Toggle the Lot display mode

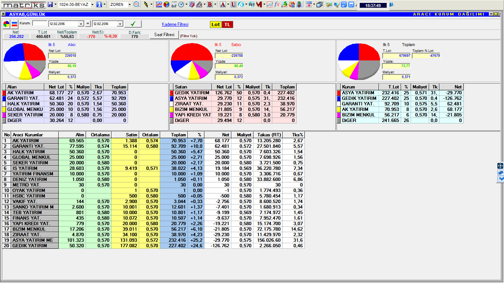pos(215,24)
